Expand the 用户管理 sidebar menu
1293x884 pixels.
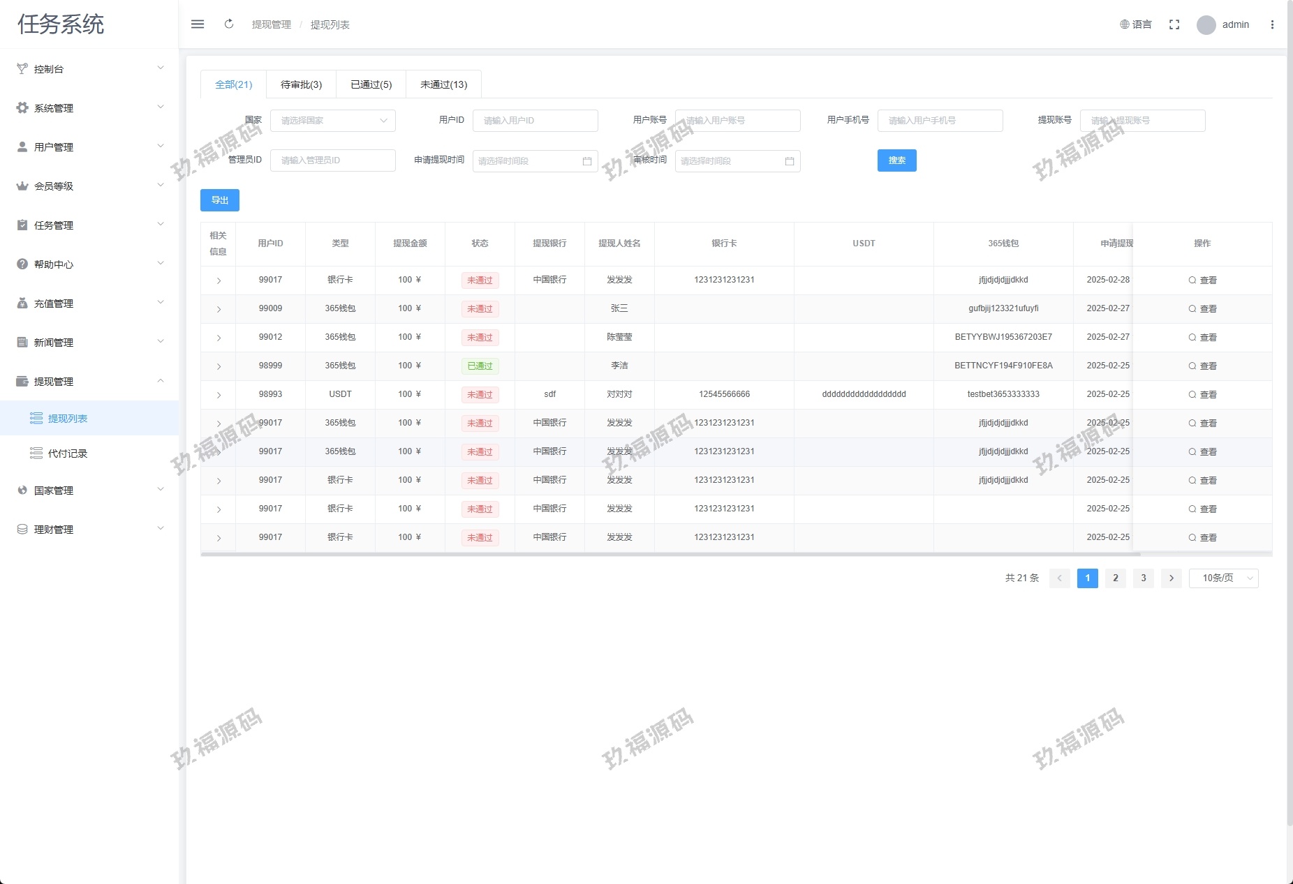(89, 147)
